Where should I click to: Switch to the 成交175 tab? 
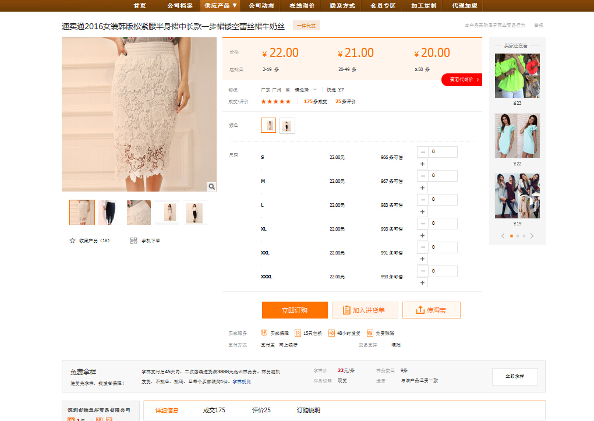point(214,410)
